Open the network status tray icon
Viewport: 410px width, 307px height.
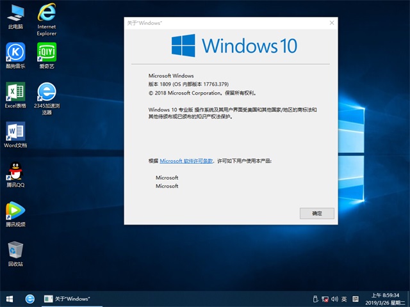[x=325, y=299]
